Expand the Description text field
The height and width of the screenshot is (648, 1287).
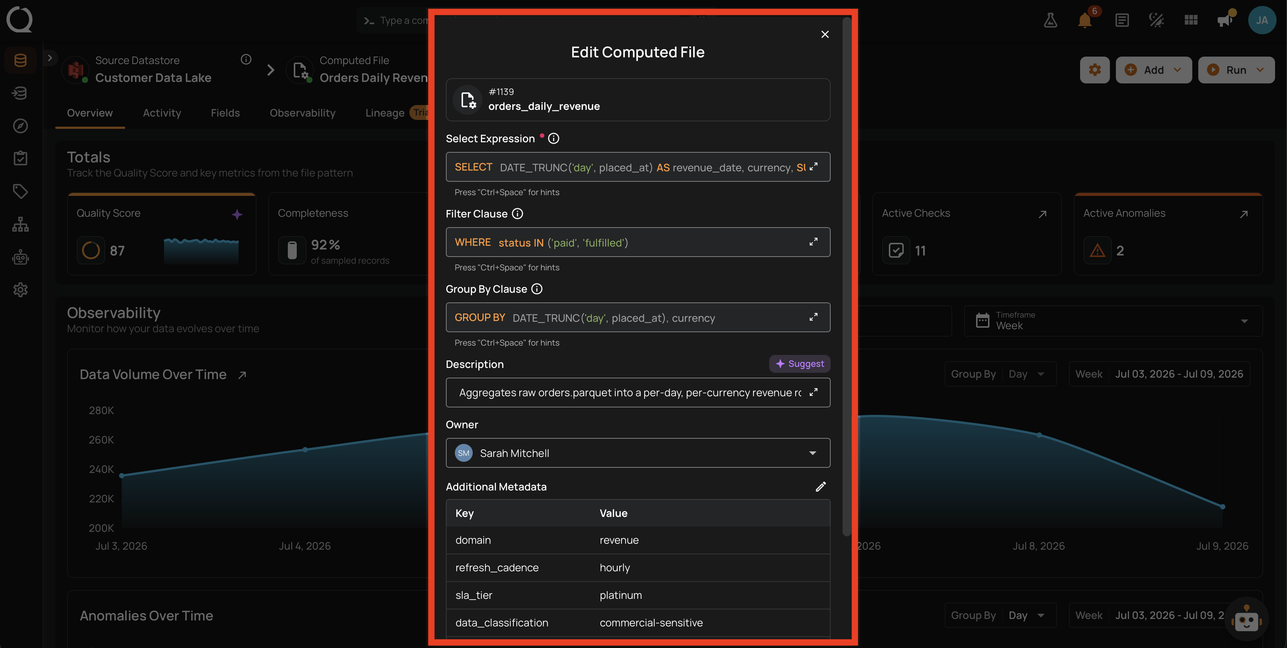(x=814, y=393)
